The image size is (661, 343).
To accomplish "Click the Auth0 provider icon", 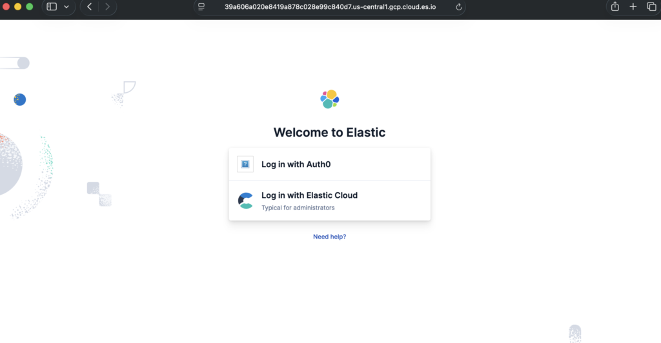I will coord(245,164).
